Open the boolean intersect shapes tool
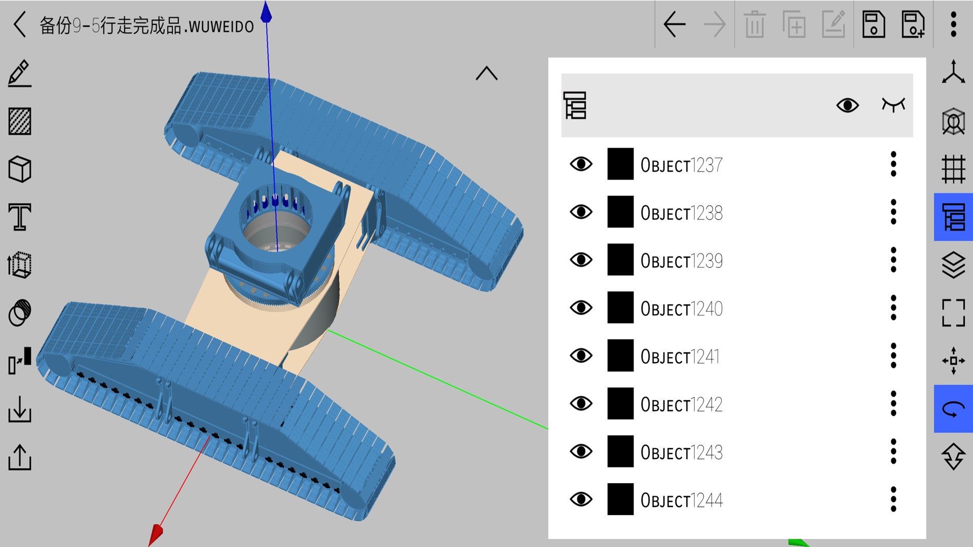 pos(20,313)
